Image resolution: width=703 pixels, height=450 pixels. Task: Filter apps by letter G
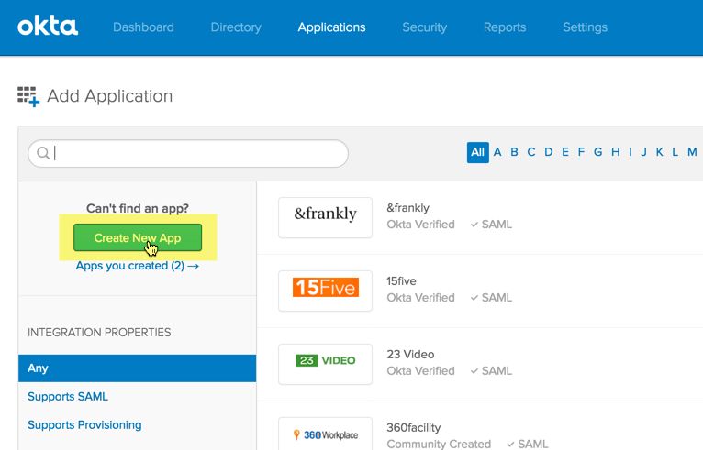coord(597,152)
